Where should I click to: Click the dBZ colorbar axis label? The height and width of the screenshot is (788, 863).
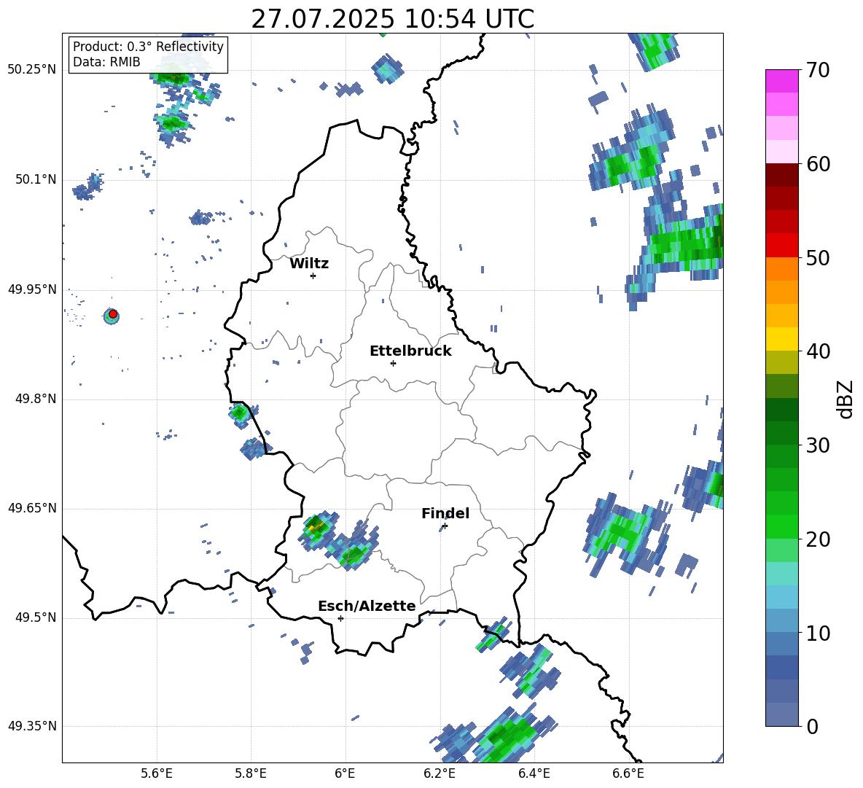pyautogui.click(x=844, y=399)
